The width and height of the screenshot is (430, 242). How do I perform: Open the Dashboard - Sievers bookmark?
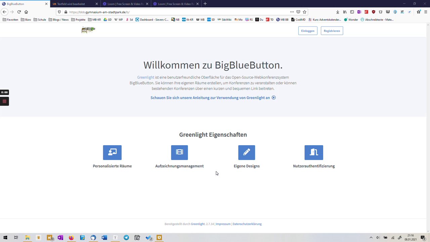152,19
